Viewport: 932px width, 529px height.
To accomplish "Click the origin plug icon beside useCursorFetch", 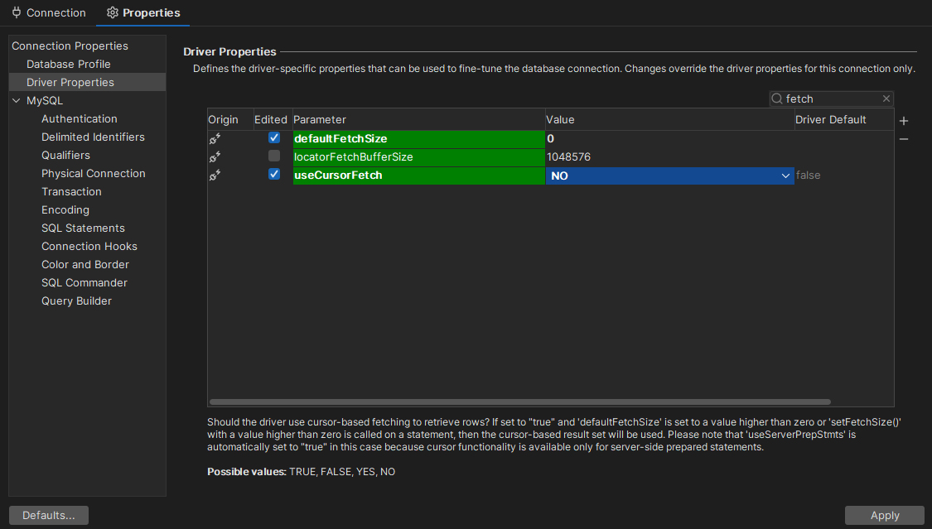I will pyautogui.click(x=215, y=176).
